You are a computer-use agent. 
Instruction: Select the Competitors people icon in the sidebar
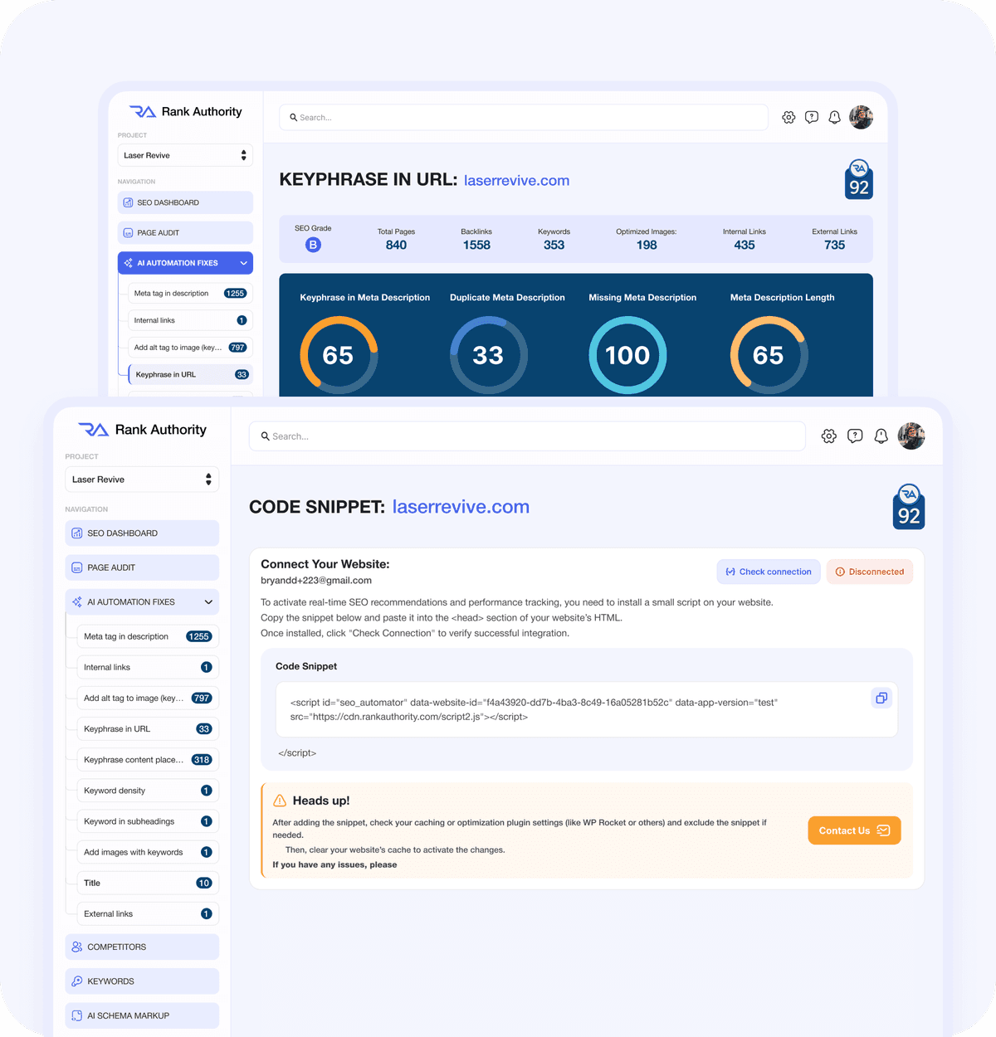coord(76,947)
